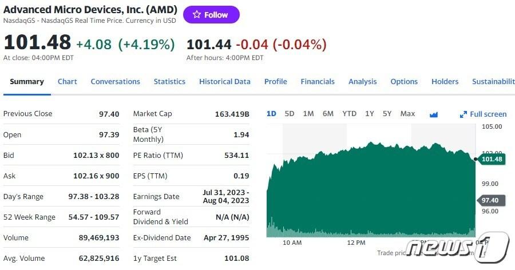Image resolution: width=515 pixels, height=270 pixels.
Task: Open the chart type area icon
Action: pos(434,114)
